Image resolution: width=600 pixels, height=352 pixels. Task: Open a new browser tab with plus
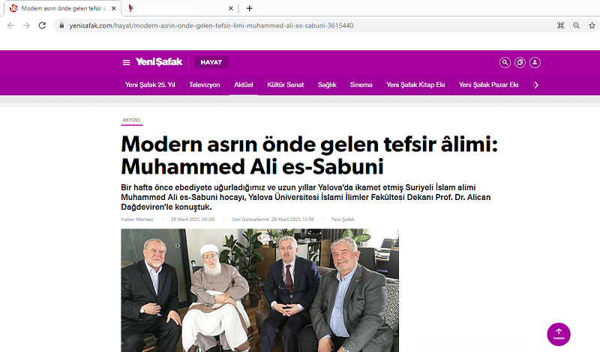pos(250,8)
